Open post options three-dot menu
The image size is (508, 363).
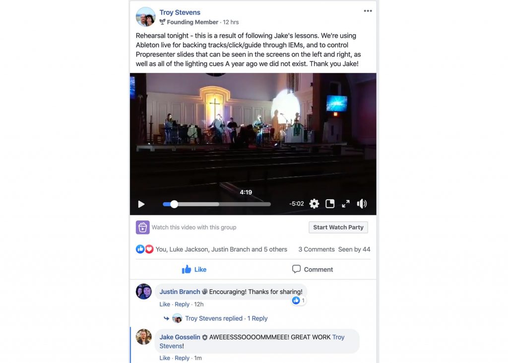[x=368, y=11]
